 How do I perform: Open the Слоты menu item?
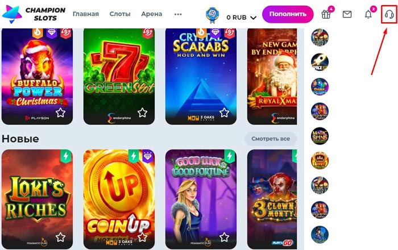point(120,14)
